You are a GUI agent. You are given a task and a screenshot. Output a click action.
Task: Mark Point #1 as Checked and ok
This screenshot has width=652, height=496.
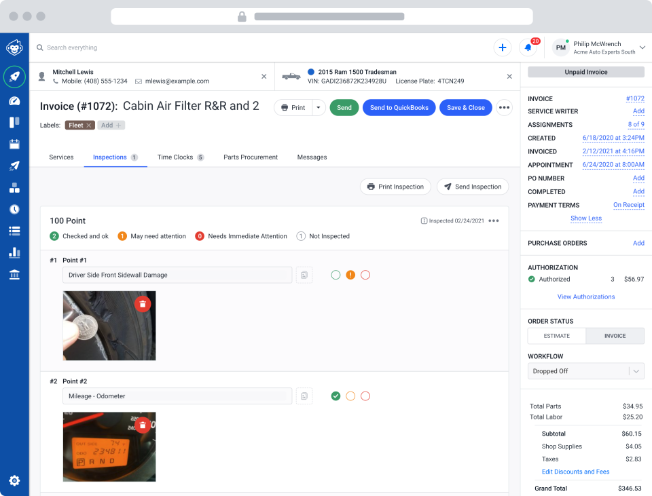[x=336, y=275]
